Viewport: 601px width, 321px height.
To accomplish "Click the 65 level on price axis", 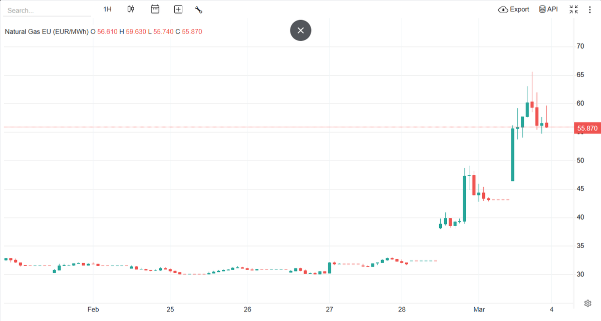I will [581, 75].
